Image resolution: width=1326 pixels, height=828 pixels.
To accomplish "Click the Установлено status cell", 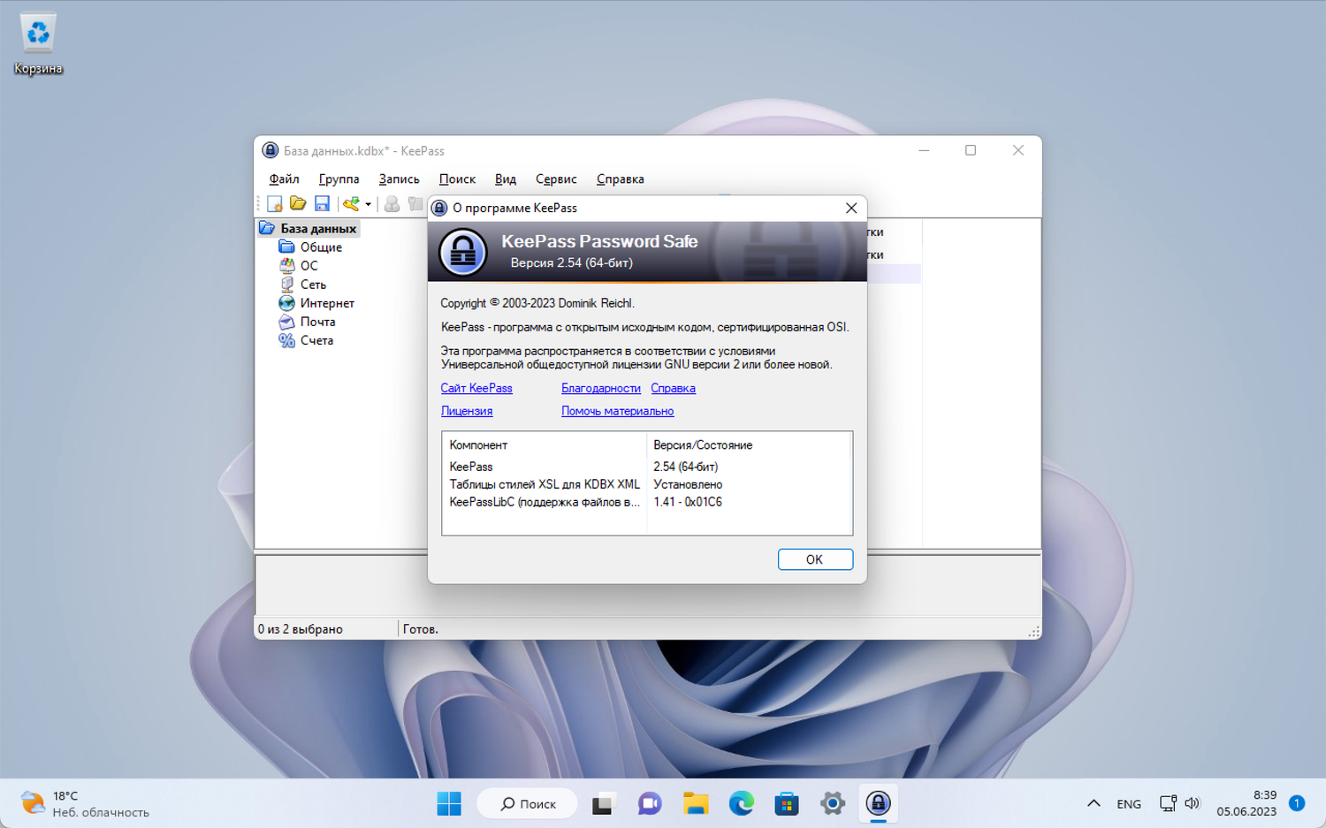I will pos(688,484).
